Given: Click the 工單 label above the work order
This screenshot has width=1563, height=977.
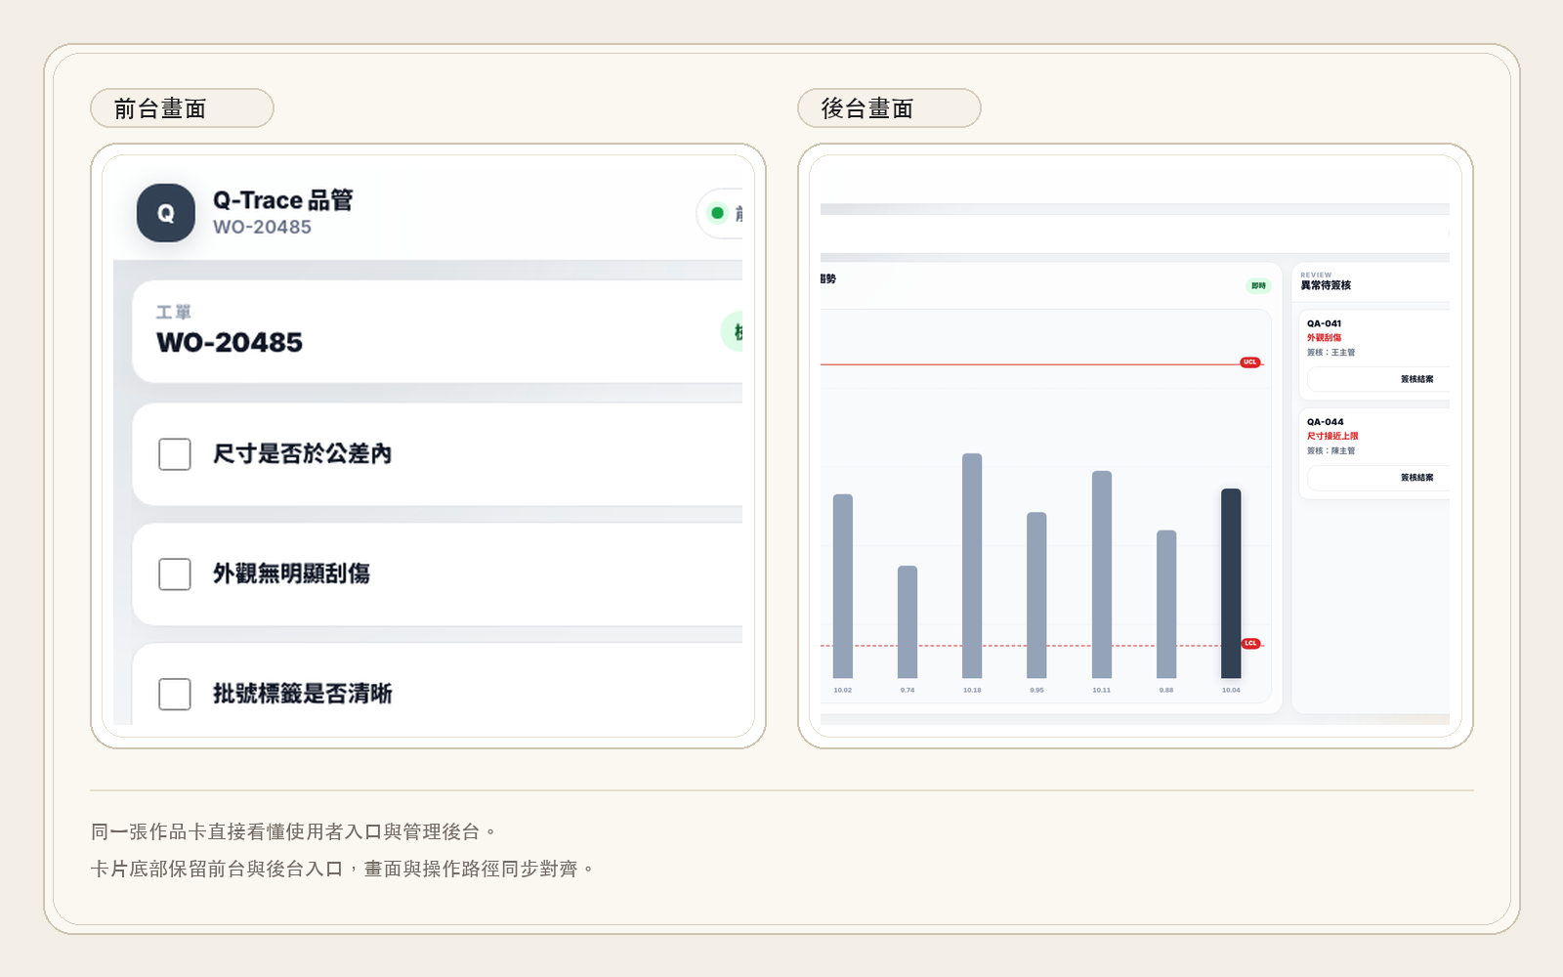Looking at the screenshot, I should pos(174,313).
